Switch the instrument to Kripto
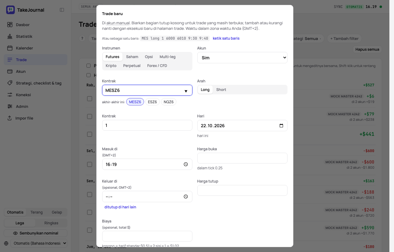This screenshot has width=394, height=252. [x=111, y=66]
